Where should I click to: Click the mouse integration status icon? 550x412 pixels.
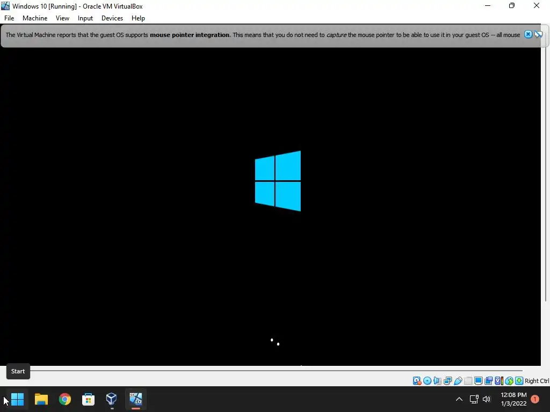point(509,381)
